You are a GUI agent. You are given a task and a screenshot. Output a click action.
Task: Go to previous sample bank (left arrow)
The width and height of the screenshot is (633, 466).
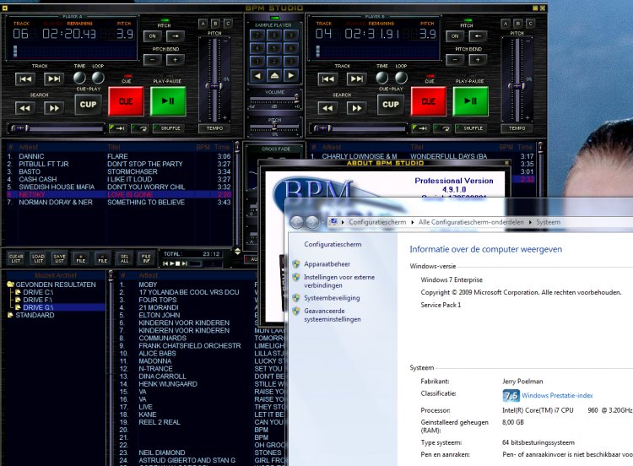click(257, 75)
